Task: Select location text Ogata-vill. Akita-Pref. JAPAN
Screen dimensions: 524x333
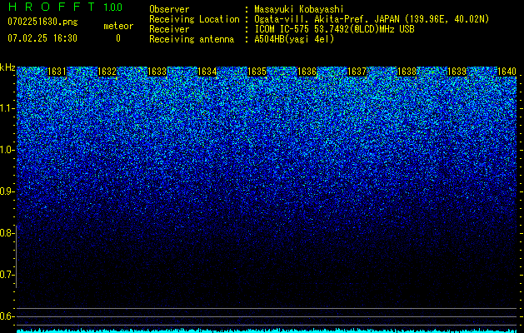Action: pos(327,19)
